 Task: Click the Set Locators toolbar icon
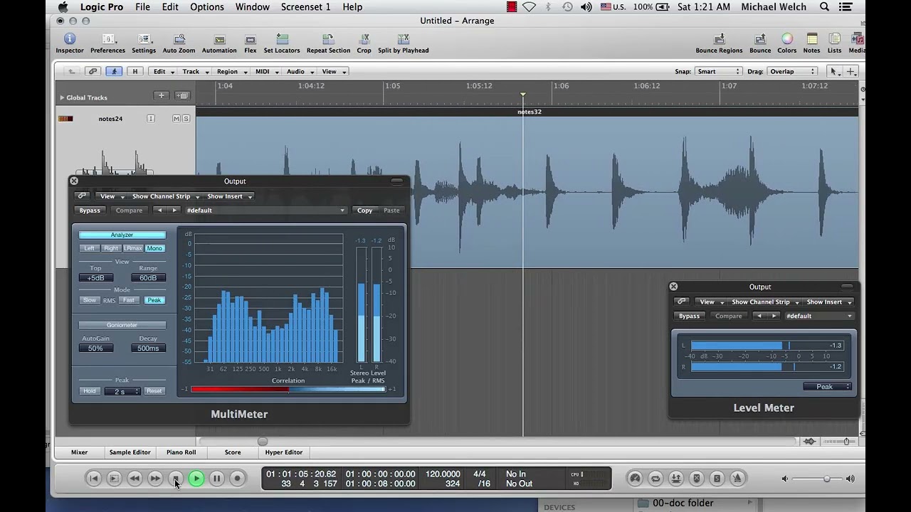pyautogui.click(x=282, y=43)
